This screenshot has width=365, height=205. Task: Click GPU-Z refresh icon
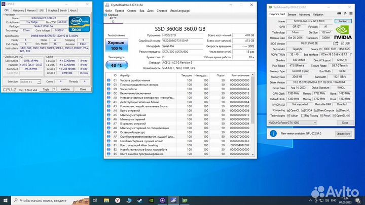345,14
